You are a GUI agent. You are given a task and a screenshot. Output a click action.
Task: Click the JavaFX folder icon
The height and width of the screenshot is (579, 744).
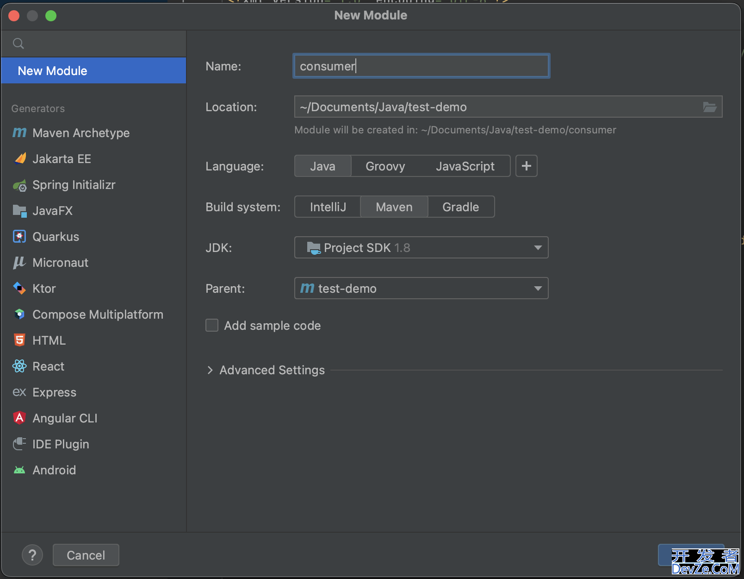(x=19, y=211)
